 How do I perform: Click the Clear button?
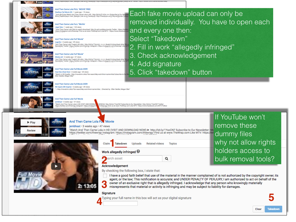point(258,209)
